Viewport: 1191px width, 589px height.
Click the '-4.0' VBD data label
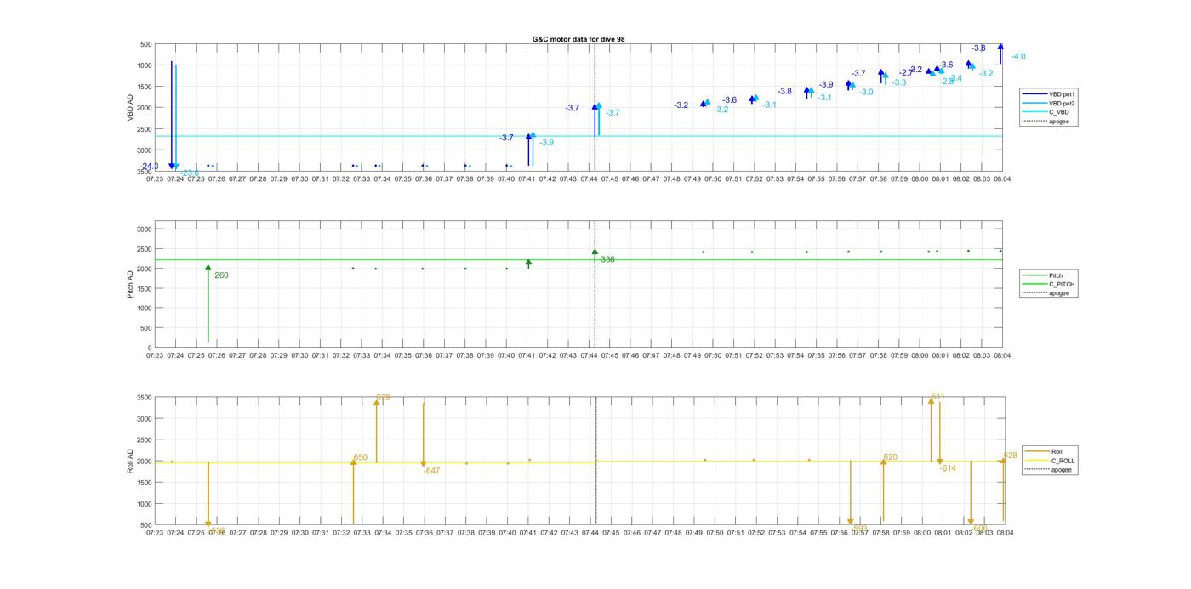tap(1018, 57)
